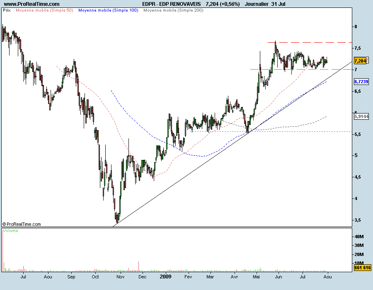Click the grey 5,9144 moving average tag
The width and height of the screenshot is (373, 290).
click(361, 116)
